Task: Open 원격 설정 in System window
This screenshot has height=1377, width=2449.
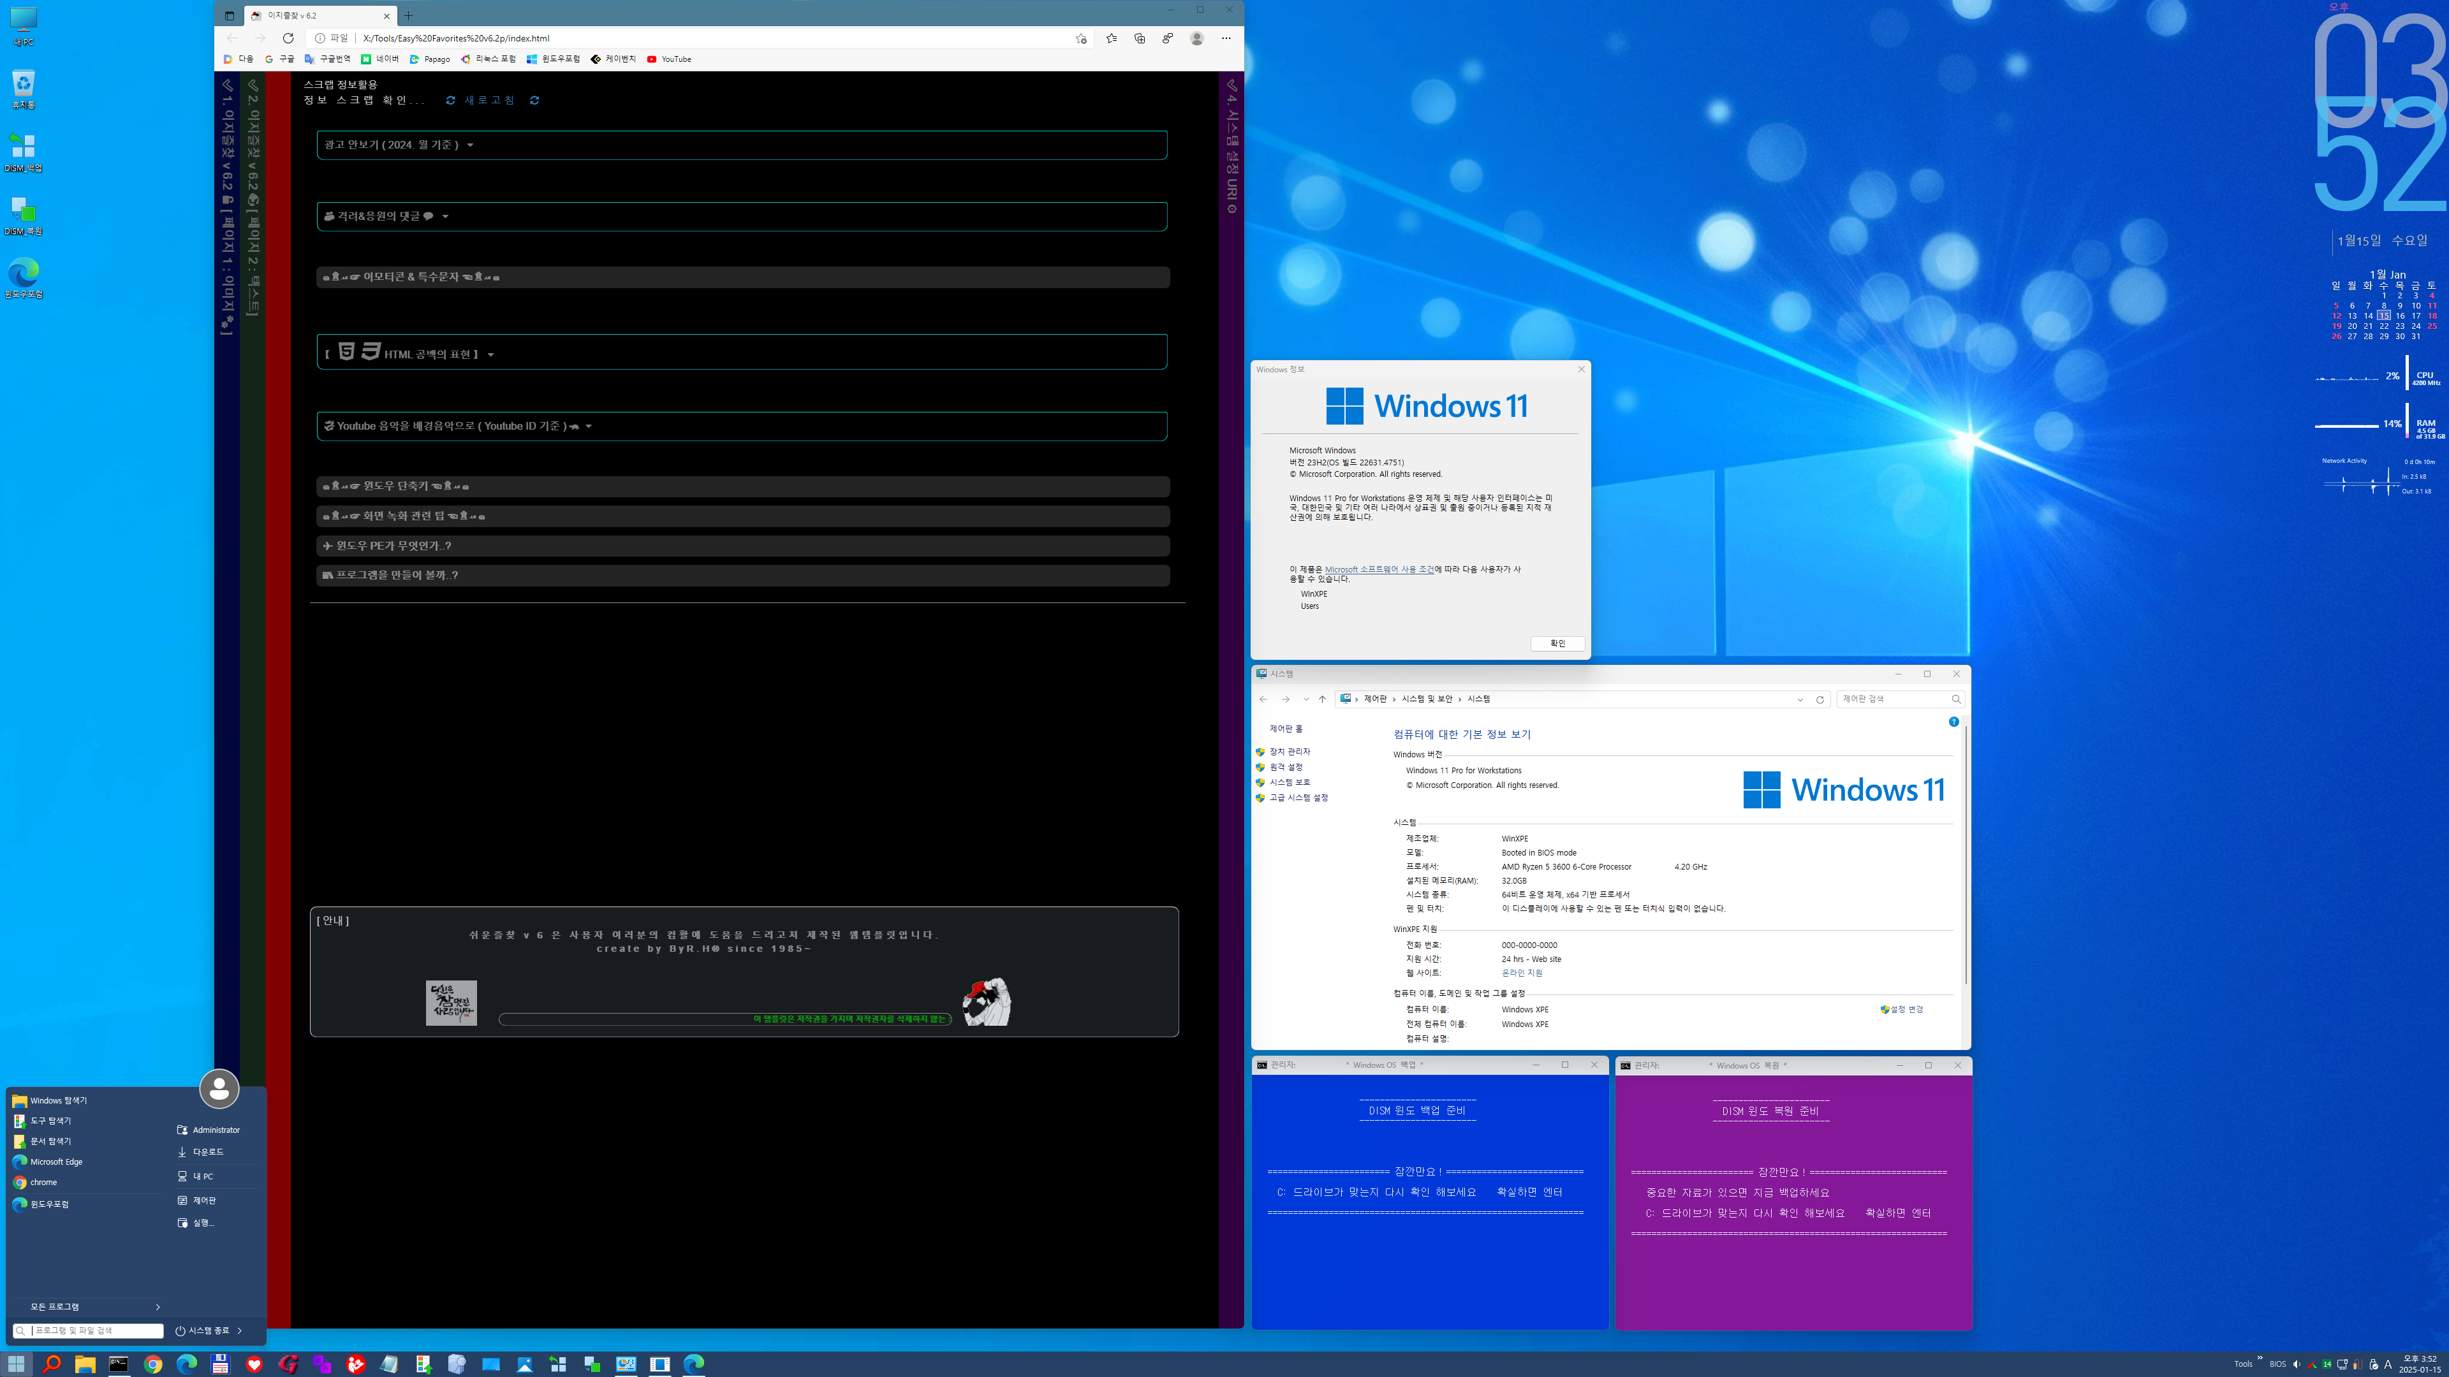Action: pos(1285,767)
